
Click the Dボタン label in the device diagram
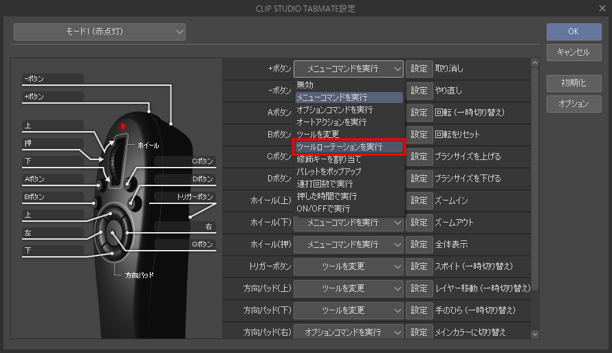click(x=203, y=179)
